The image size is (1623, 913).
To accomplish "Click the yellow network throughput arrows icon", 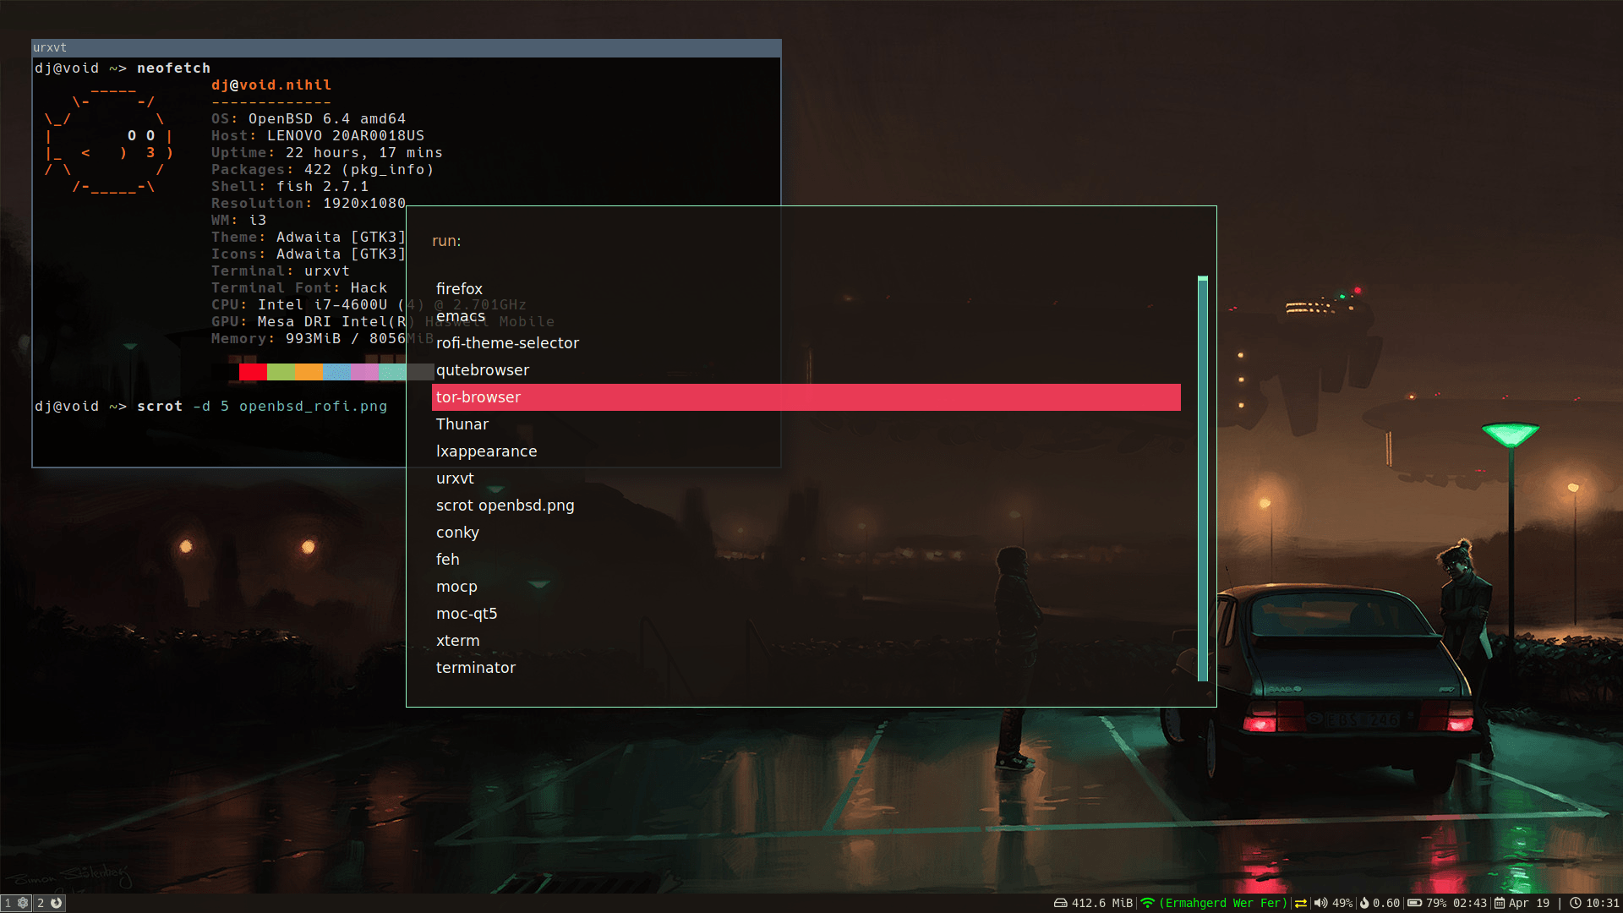I will tap(1301, 903).
